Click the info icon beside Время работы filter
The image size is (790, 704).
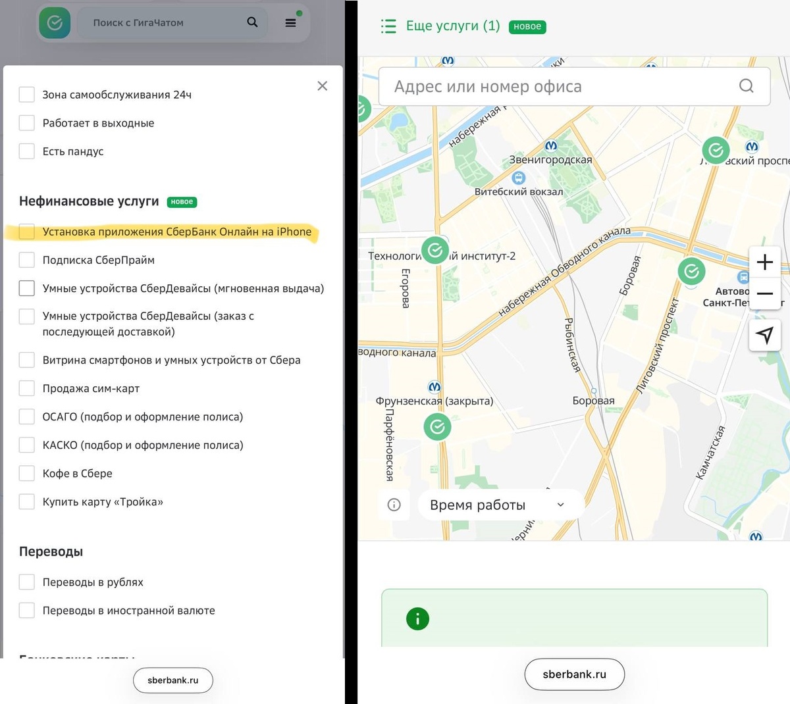[x=394, y=504]
